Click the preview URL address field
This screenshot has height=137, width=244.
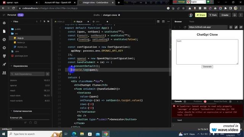(207, 27)
